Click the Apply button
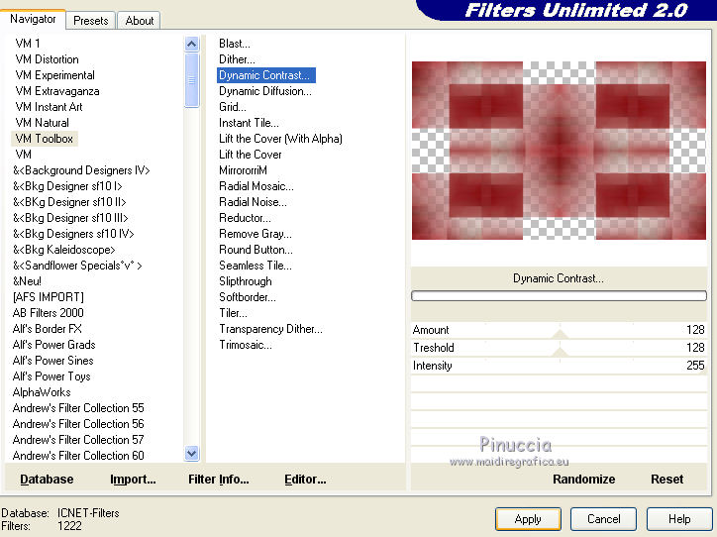 pos(528,519)
